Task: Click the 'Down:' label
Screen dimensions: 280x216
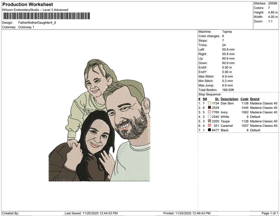Action: point(203,63)
